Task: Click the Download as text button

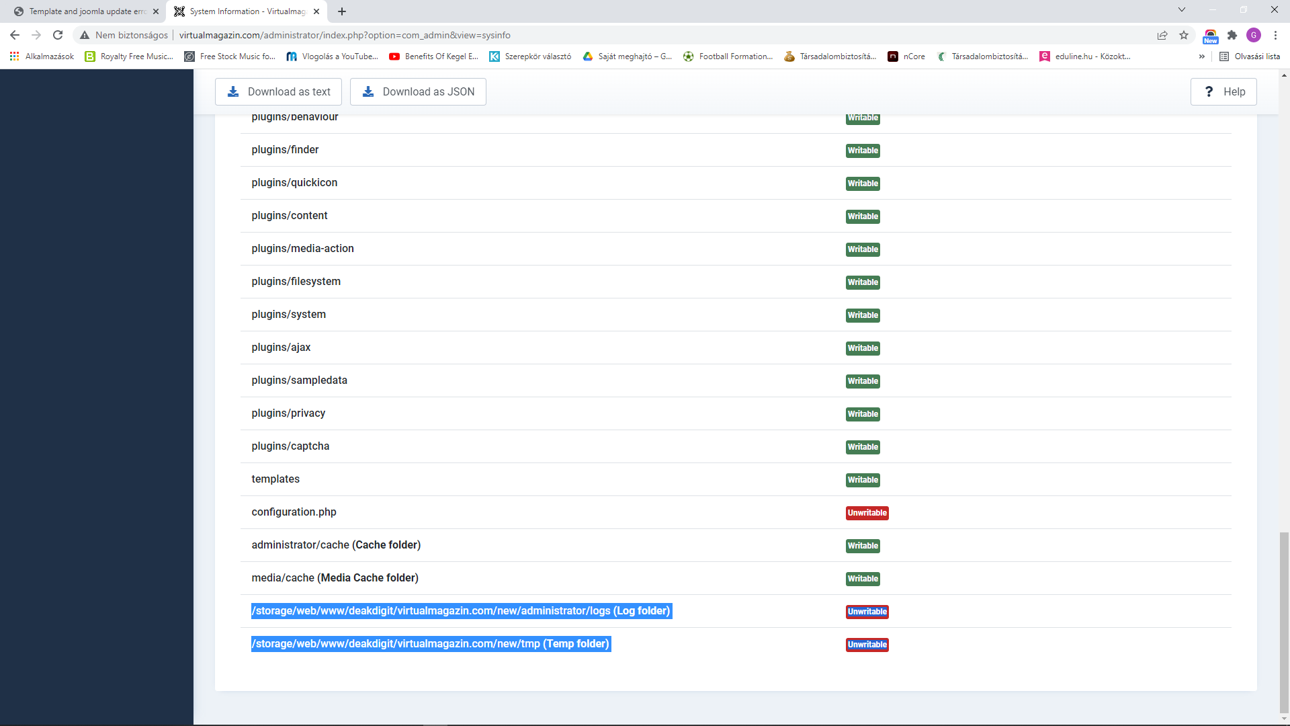Action: (278, 92)
